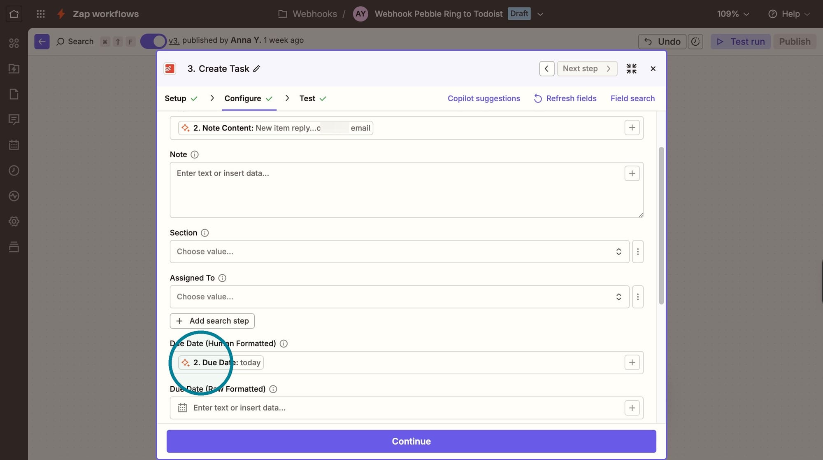Click the Todoist app icon in step header
The height and width of the screenshot is (460, 823).
[170, 69]
